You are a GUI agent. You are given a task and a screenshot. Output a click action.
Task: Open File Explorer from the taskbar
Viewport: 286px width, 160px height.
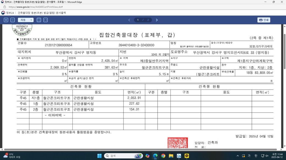click(171, 156)
